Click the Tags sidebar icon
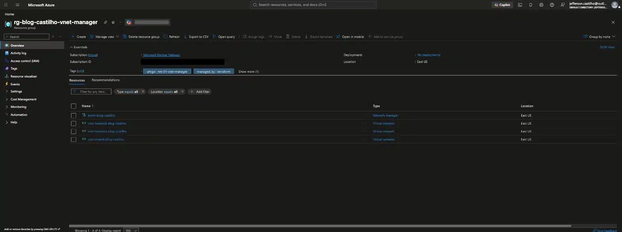This screenshot has width=622, height=232. [7, 68]
